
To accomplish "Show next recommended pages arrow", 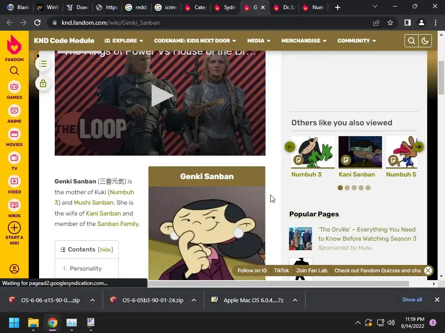I will [418, 147].
